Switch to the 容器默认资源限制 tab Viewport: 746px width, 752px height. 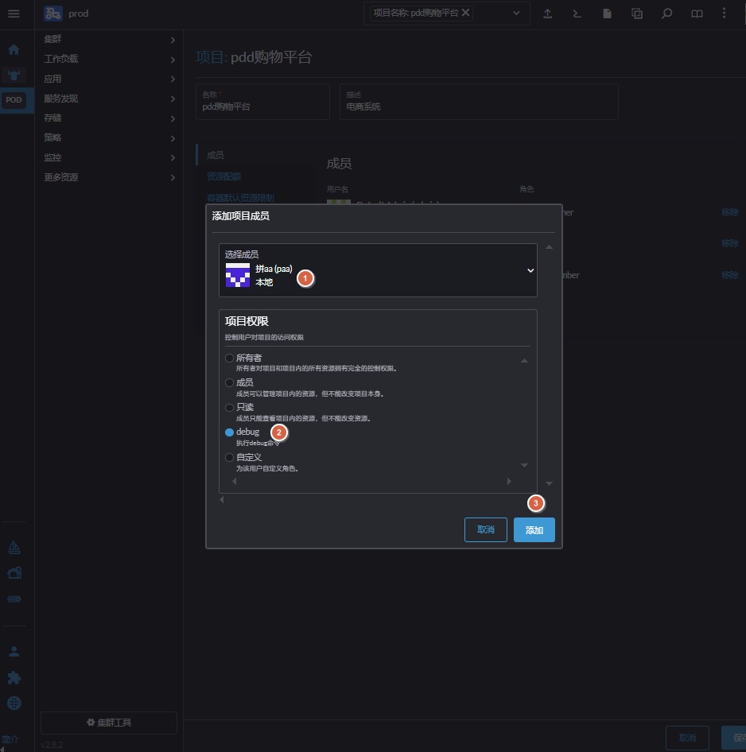pyautogui.click(x=240, y=198)
